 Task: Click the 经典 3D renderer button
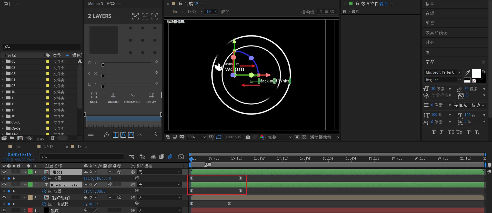(x=327, y=12)
